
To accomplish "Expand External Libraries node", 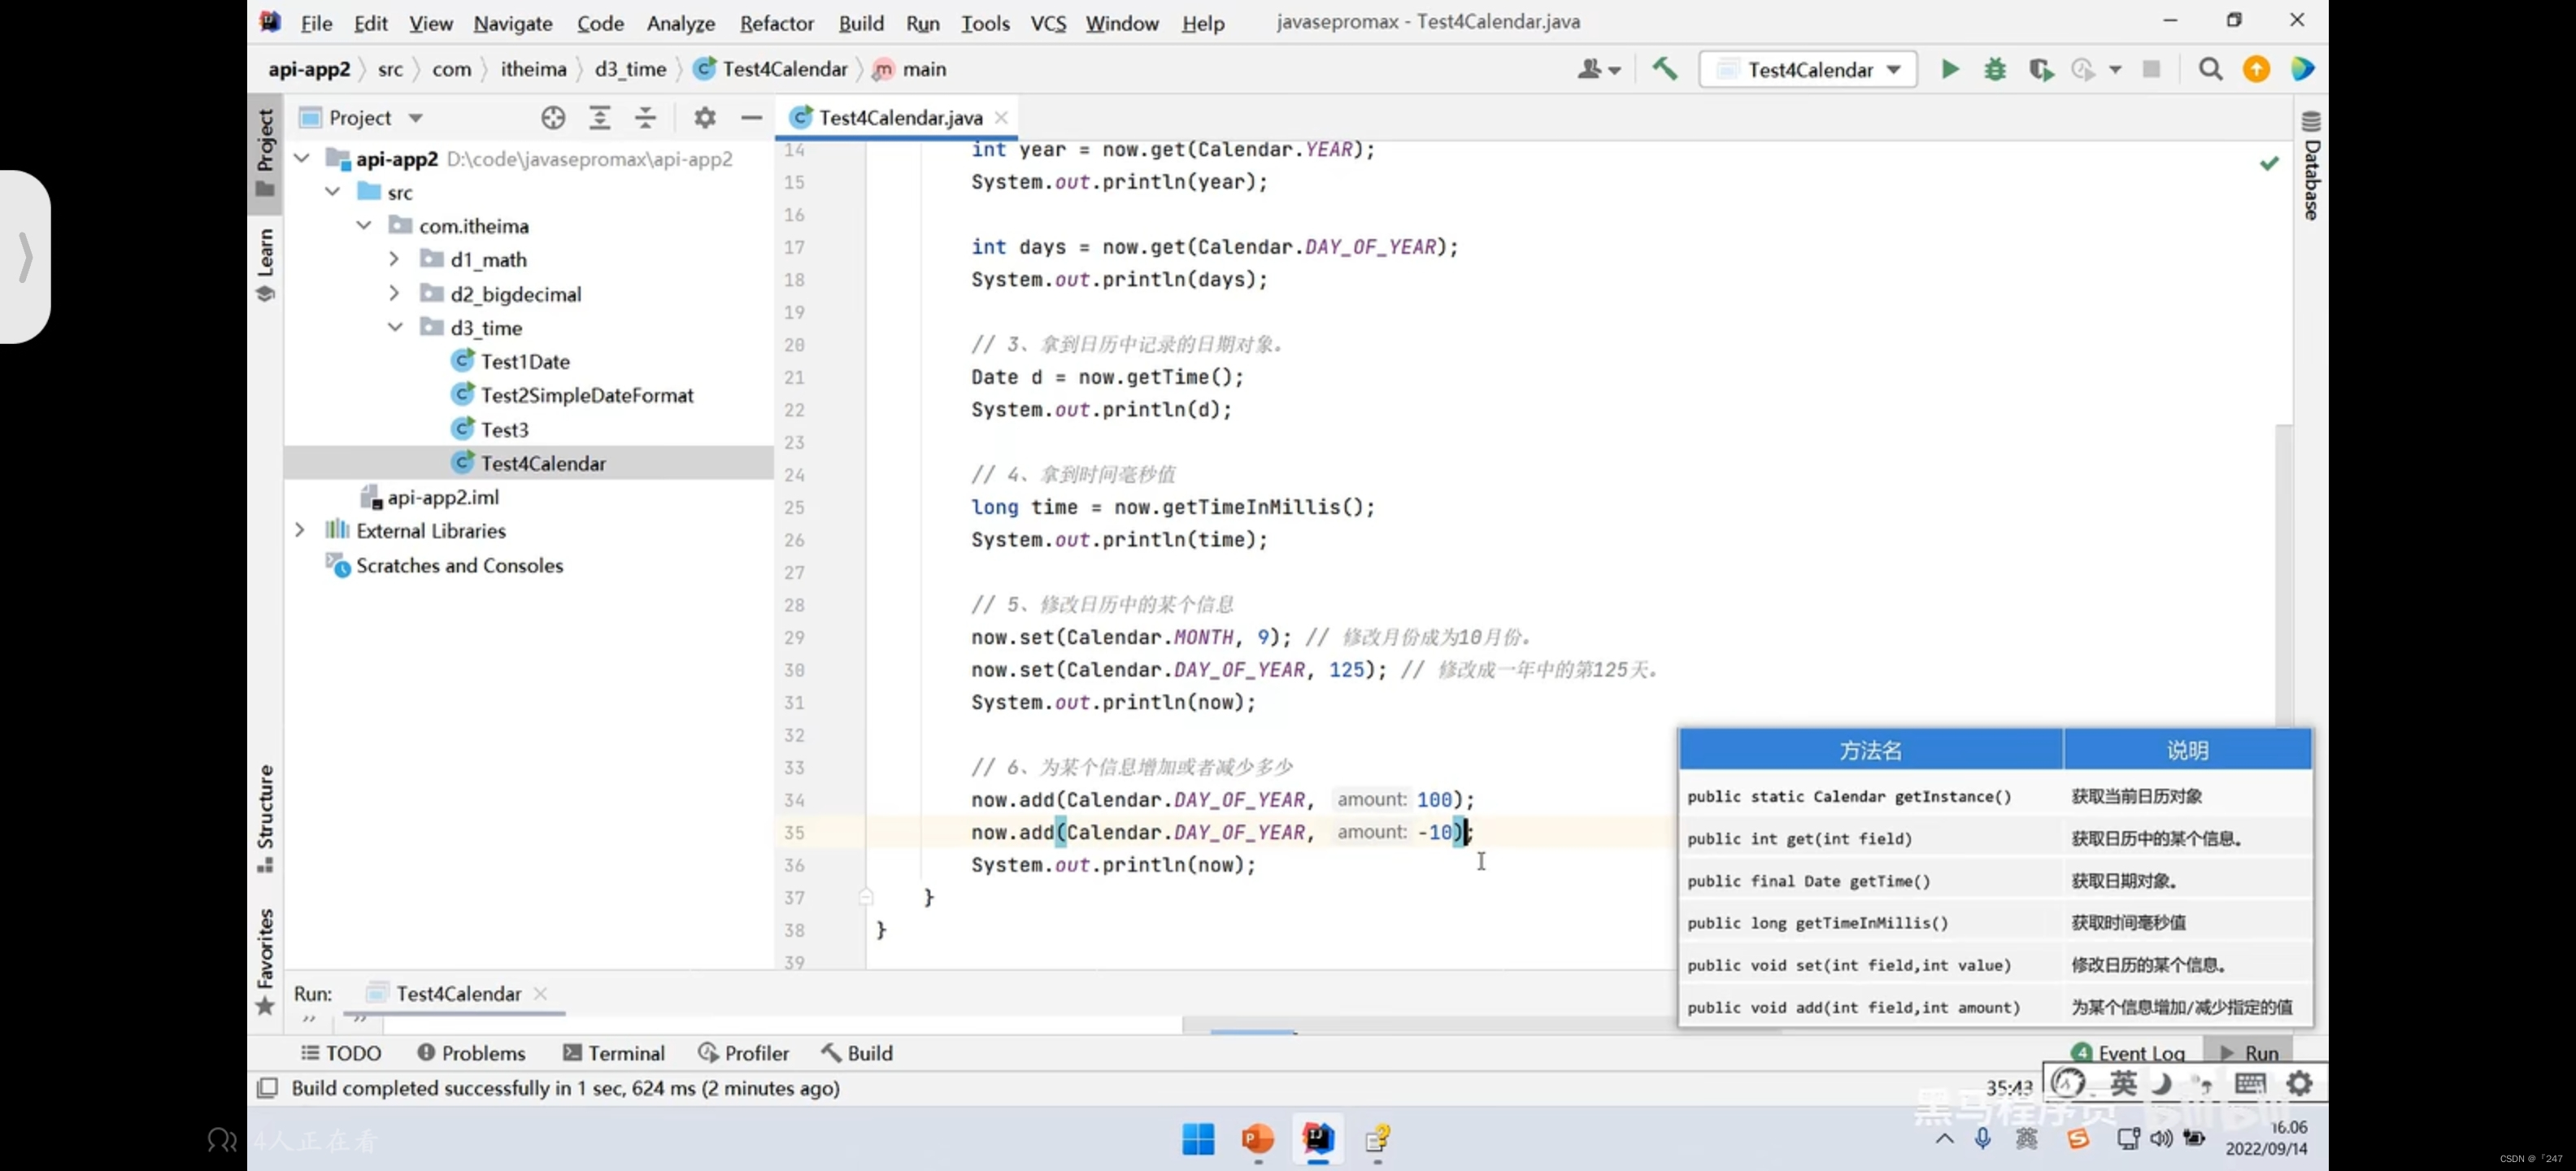I will coord(299,530).
